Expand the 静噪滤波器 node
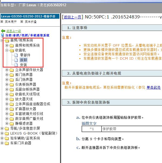The image size is (162, 163). (x=7, y=123)
